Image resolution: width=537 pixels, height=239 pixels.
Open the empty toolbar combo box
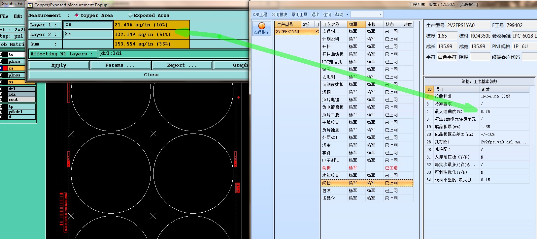click(367, 15)
